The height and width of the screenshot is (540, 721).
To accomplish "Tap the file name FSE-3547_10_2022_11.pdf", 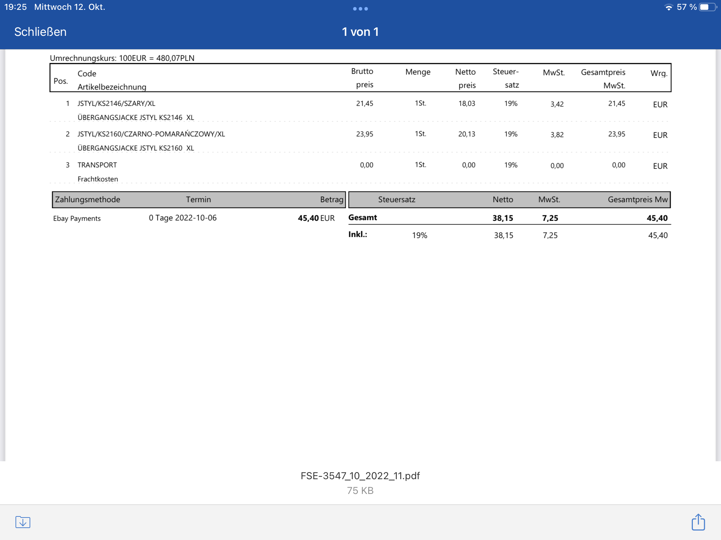I will click(x=360, y=476).
